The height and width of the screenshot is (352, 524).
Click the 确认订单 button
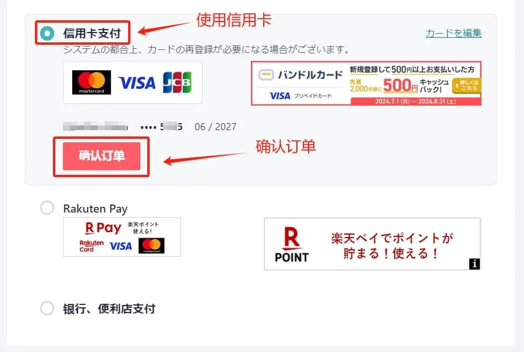coord(101,156)
